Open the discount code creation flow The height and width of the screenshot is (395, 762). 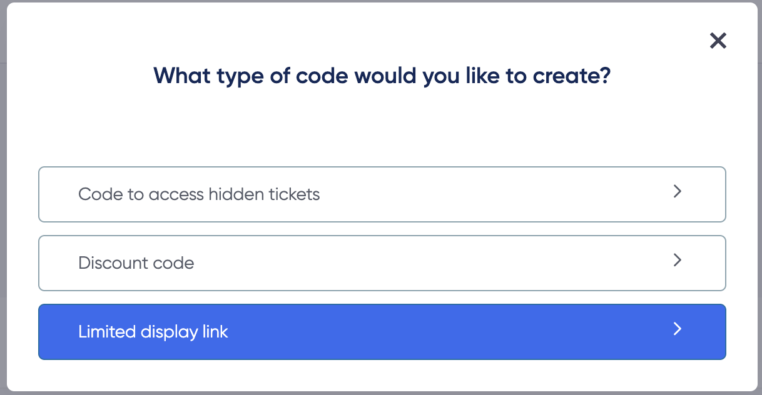tap(382, 263)
